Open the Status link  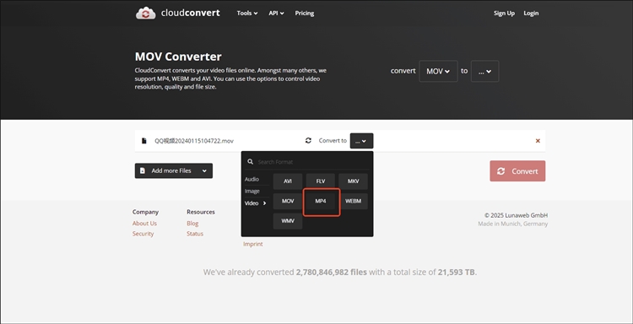(x=195, y=234)
